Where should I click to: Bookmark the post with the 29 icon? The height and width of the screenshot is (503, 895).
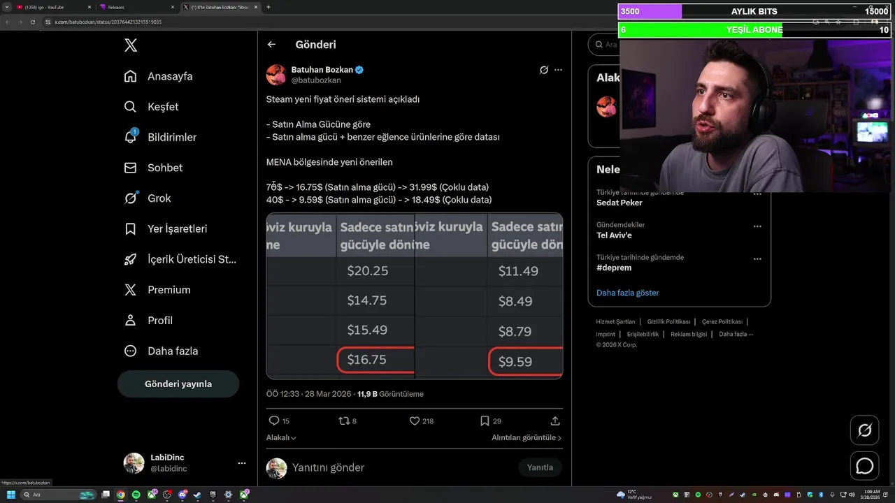coord(485,421)
